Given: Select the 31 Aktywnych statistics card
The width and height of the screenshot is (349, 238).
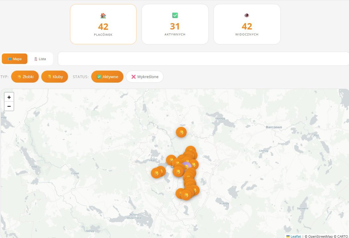Looking at the screenshot, I should coord(175,24).
